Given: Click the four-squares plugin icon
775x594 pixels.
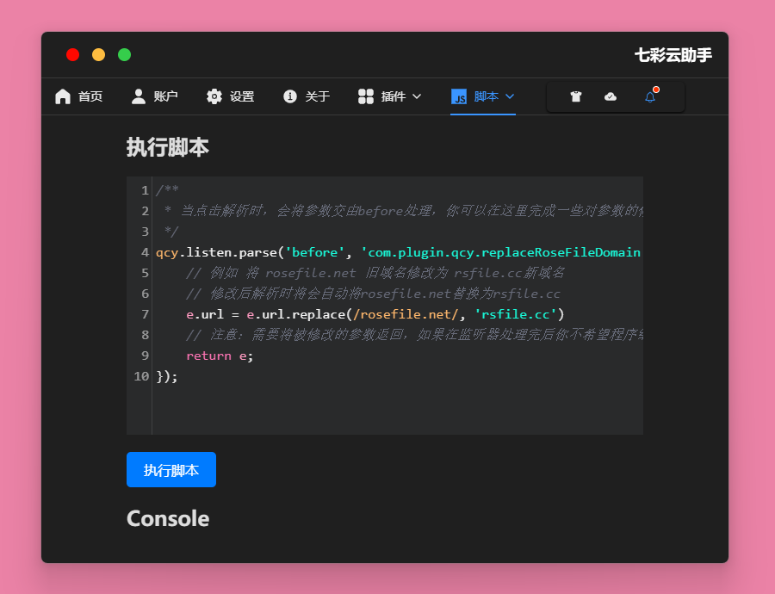Looking at the screenshot, I should click(x=366, y=96).
